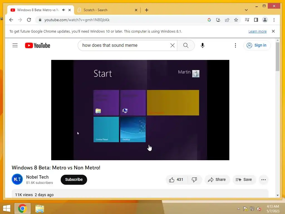Image resolution: width=285 pixels, height=214 pixels.
Task: Click the scrollbar down arrow
Action: [x=277, y=195]
